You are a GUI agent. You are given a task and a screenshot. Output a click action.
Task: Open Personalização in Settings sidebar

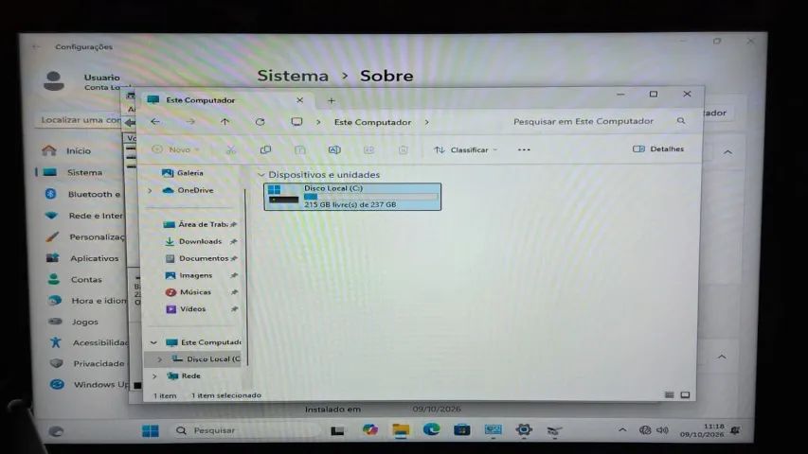coord(85,236)
